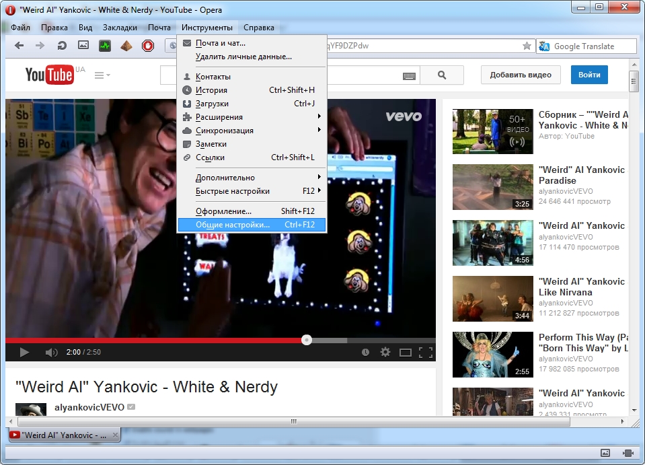
Task: Play the video using the play button
Action: point(24,352)
